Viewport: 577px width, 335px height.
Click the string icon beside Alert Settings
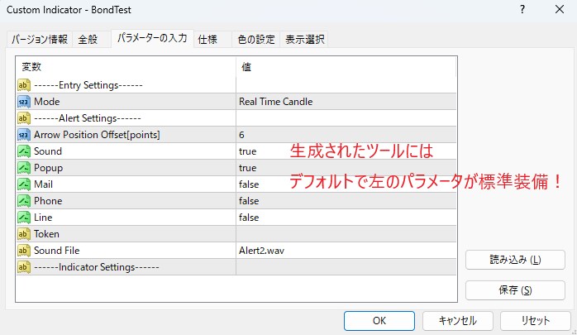(x=23, y=118)
